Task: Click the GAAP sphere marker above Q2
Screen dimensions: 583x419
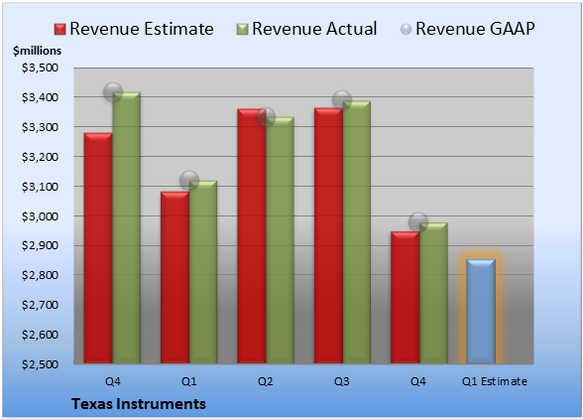Action: tap(266, 117)
